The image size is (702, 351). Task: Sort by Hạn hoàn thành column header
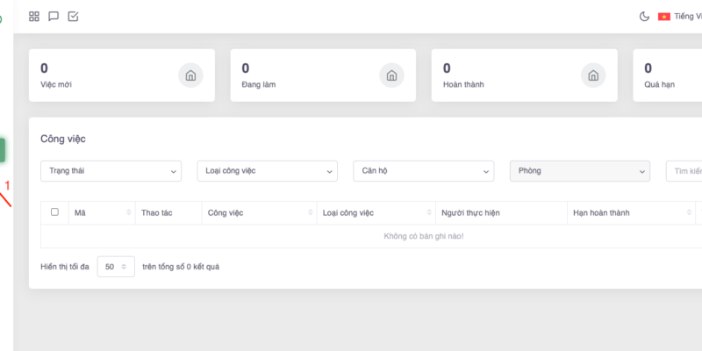630,213
